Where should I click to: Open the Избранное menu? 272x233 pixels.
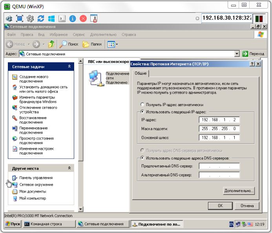click(x=58, y=35)
